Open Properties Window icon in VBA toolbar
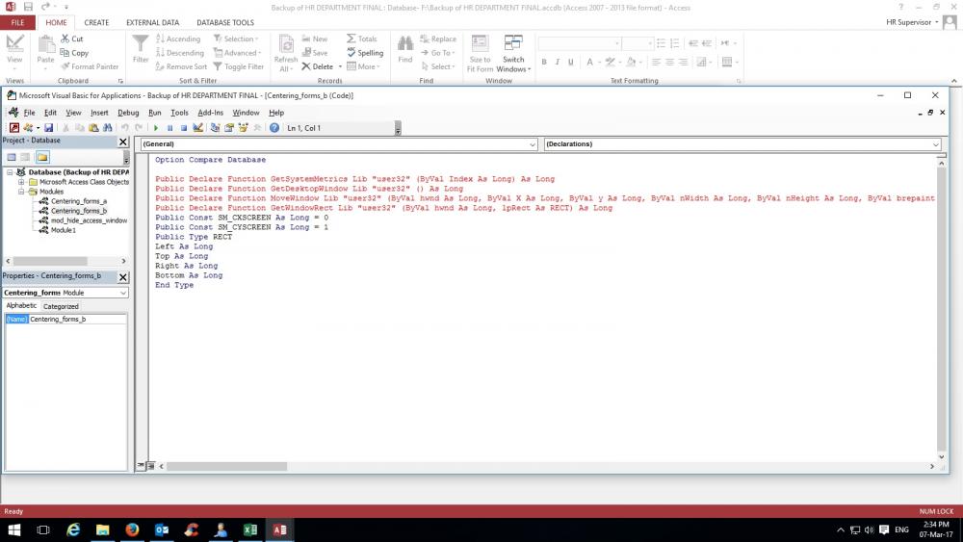The image size is (963, 542). [229, 128]
